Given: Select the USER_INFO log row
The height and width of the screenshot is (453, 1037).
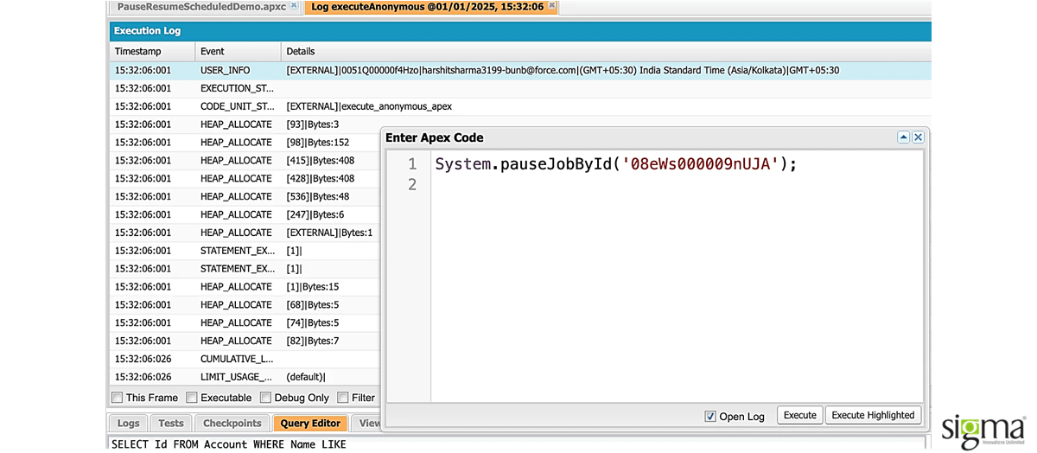Looking at the screenshot, I should point(520,70).
